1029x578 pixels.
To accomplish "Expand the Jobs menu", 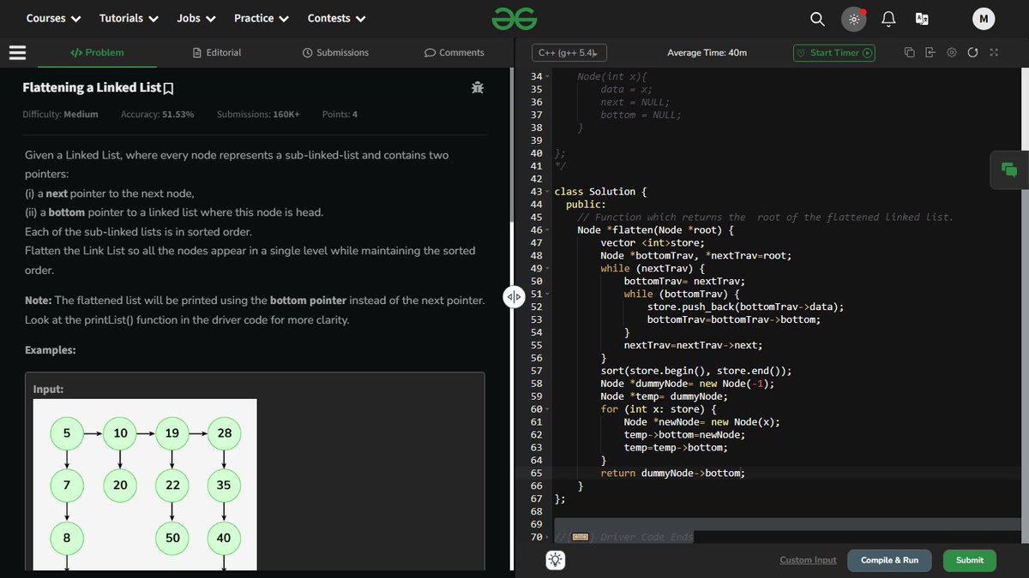I will 196,18.
